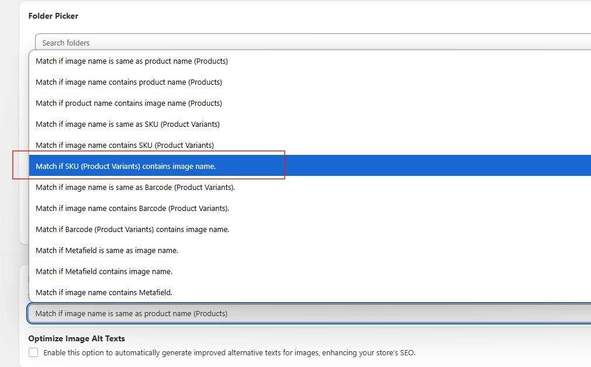Viewport: 591px width, 367px height.
Task: Click the Folder Picker heading
Action: tap(53, 16)
